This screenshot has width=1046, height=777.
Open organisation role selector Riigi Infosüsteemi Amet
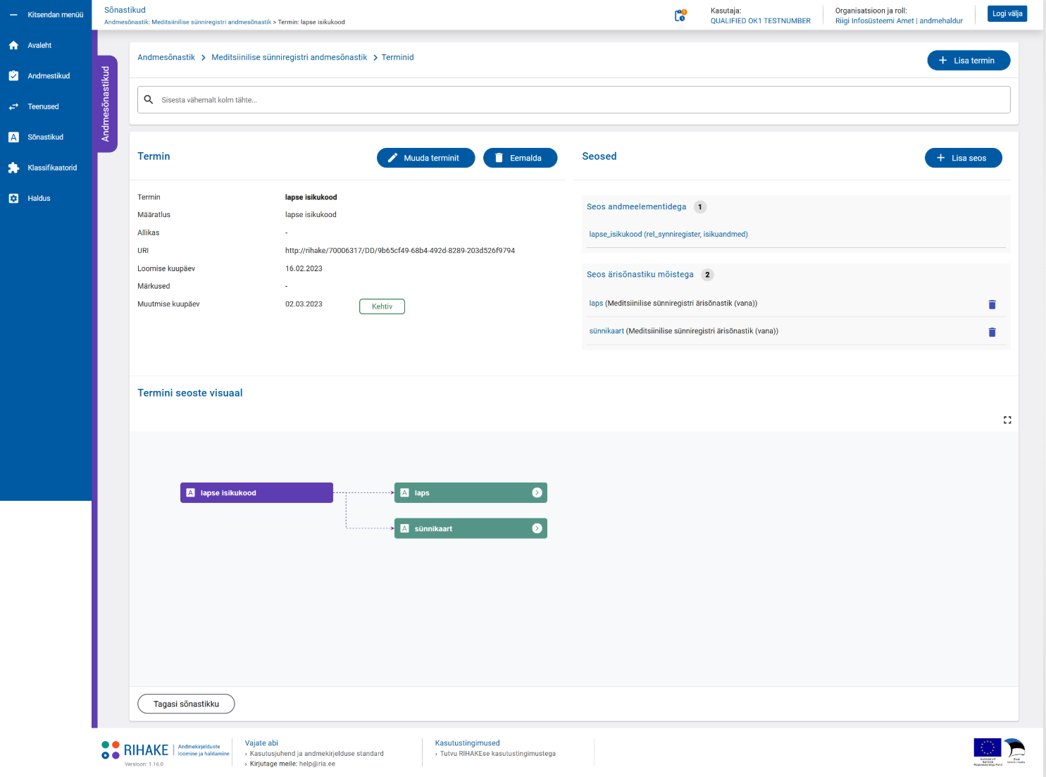click(x=898, y=21)
